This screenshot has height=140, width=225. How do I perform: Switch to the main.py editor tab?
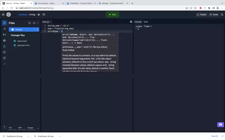(x=46, y=22)
